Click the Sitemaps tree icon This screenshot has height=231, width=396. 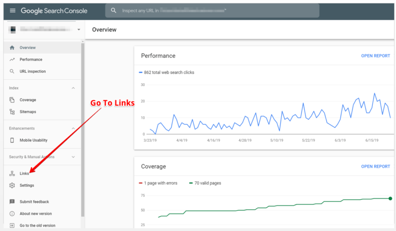tap(12, 112)
